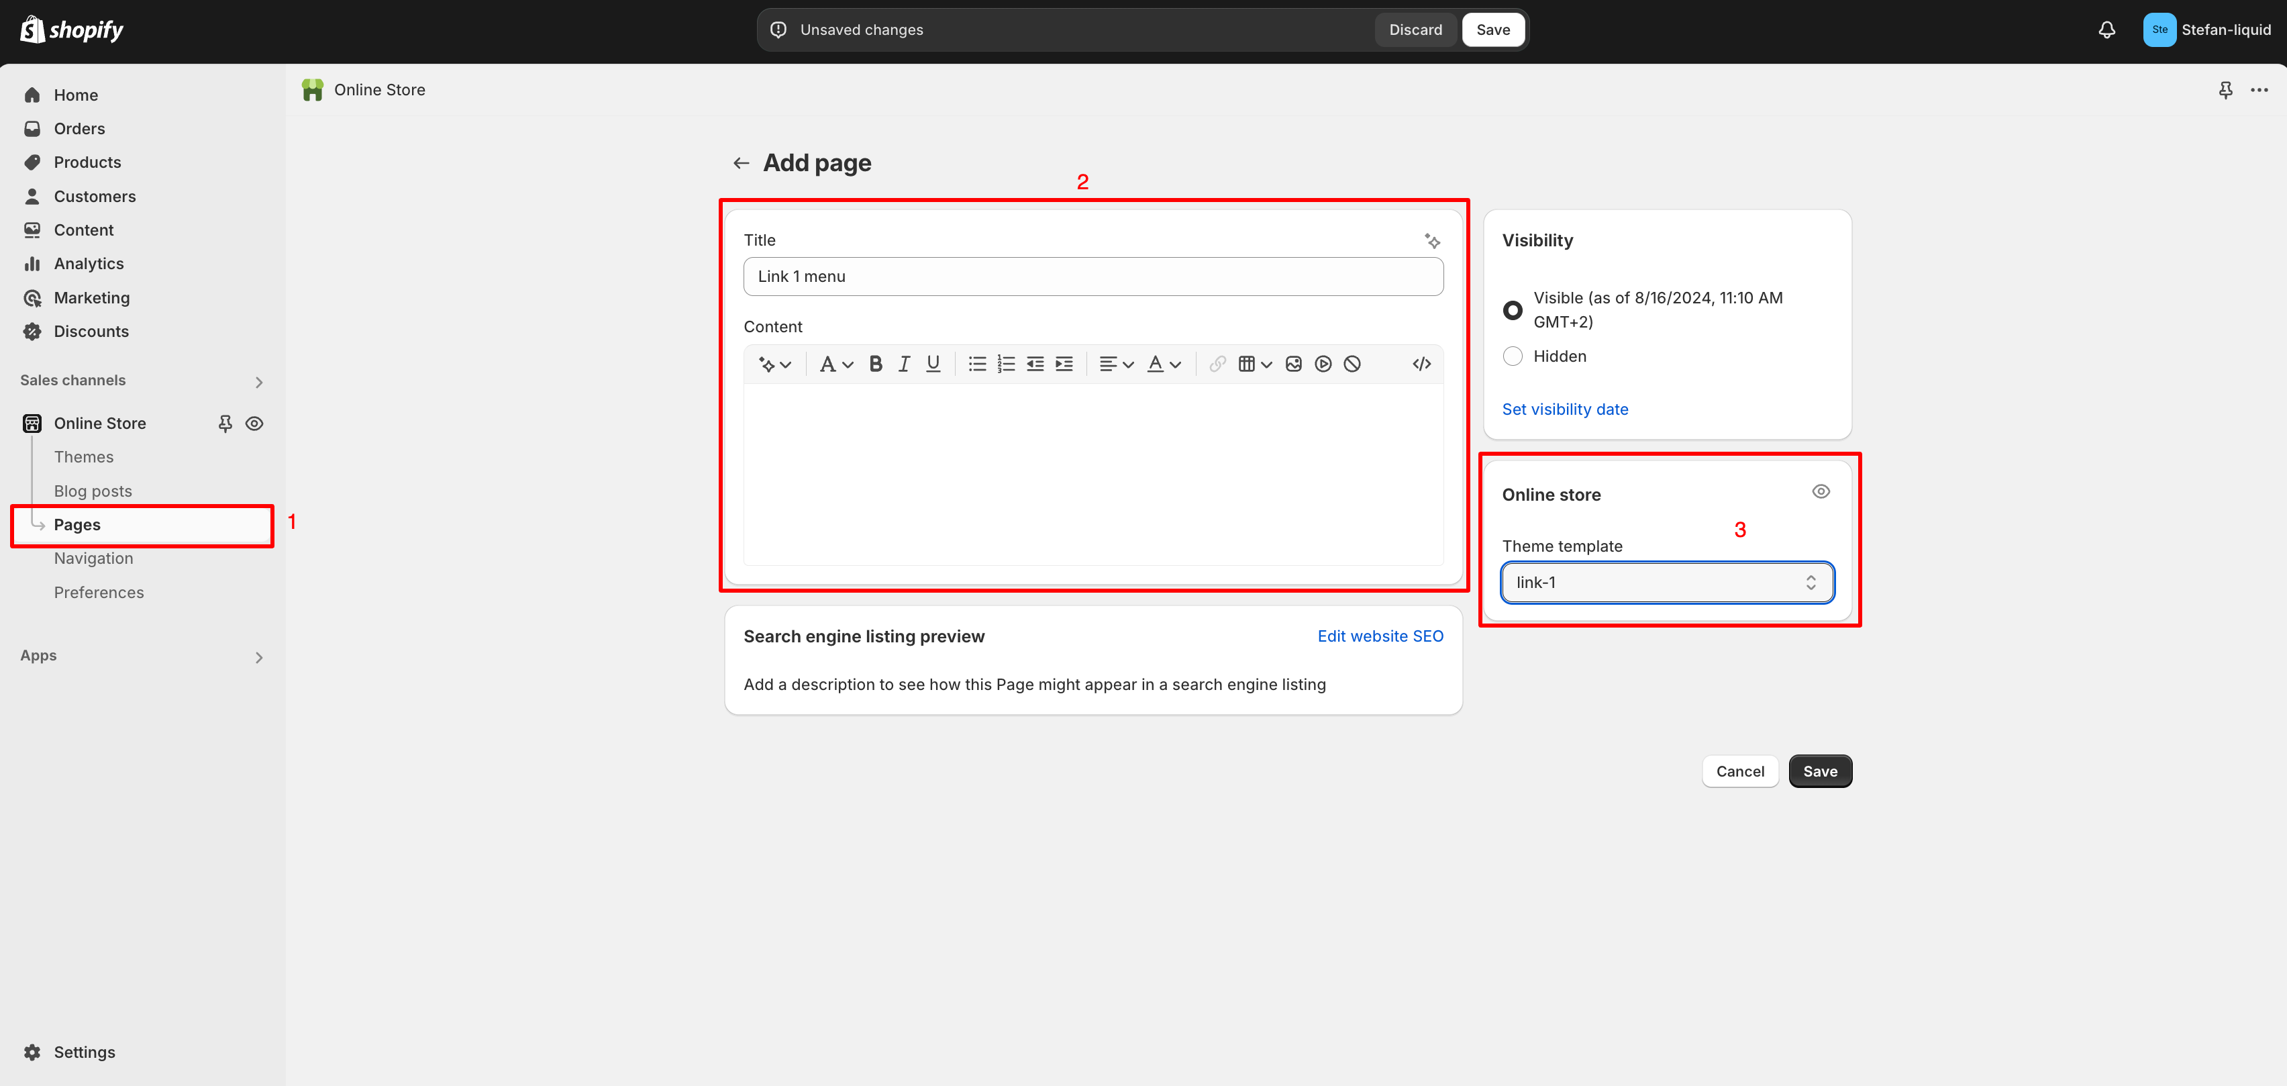Open Navigation in Online Store menu
2287x1086 pixels.
93,558
